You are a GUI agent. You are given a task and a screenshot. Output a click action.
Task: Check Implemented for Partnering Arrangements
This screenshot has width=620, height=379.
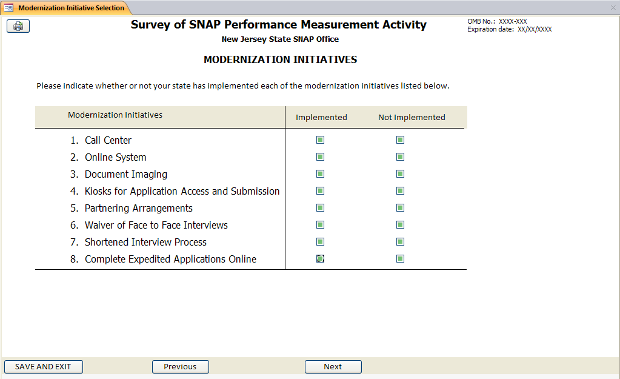tap(321, 208)
